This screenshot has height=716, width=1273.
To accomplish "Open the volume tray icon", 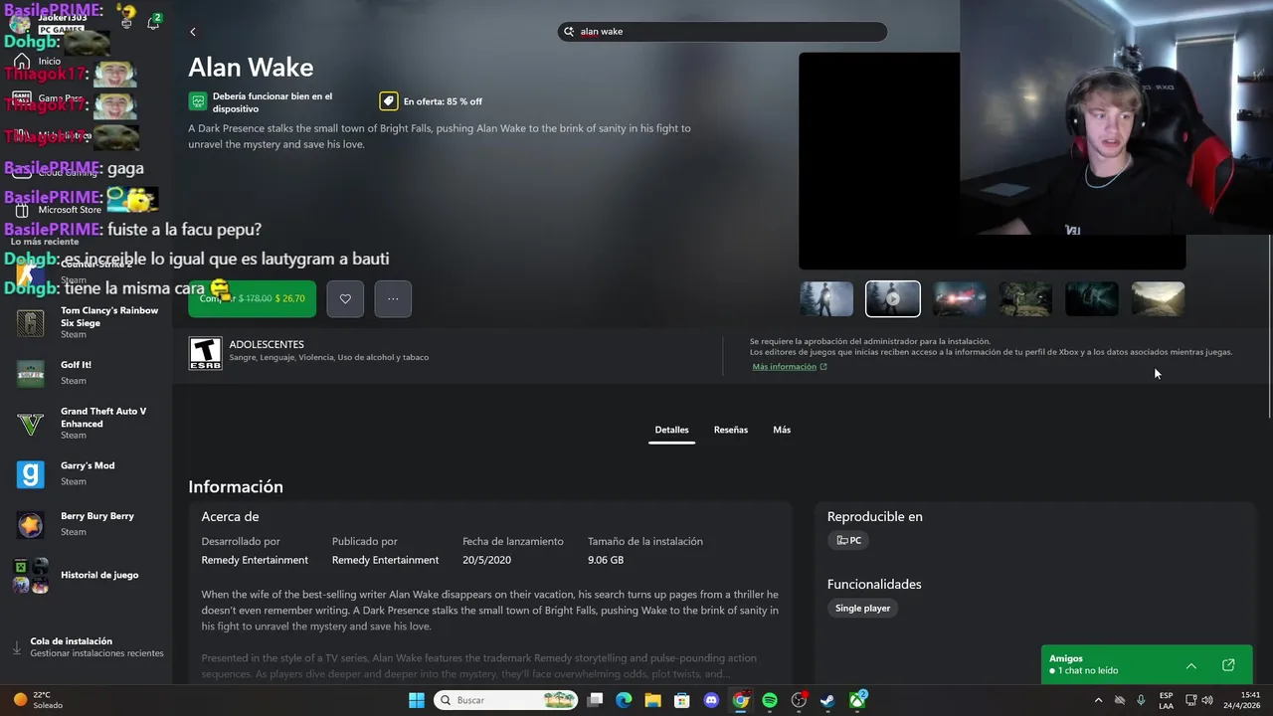I will [x=1207, y=700].
